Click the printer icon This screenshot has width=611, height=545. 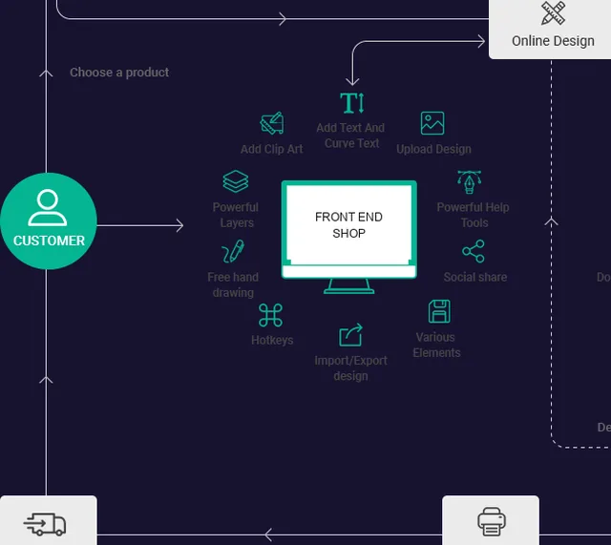coord(492,521)
